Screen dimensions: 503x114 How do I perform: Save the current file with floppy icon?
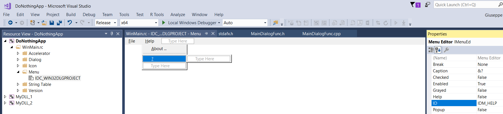(x=52, y=23)
